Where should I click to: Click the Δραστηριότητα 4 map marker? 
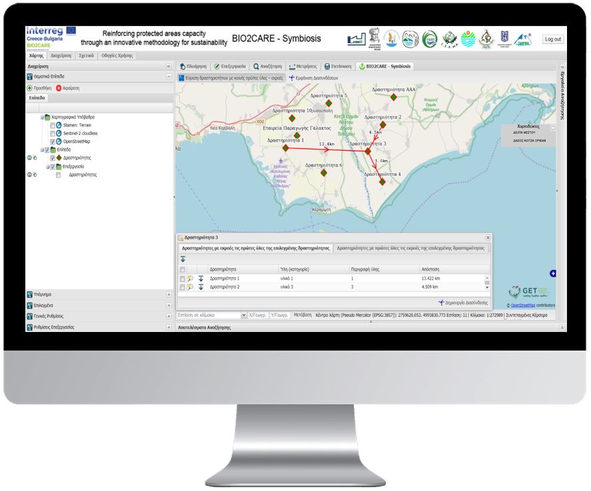(x=382, y=182)
